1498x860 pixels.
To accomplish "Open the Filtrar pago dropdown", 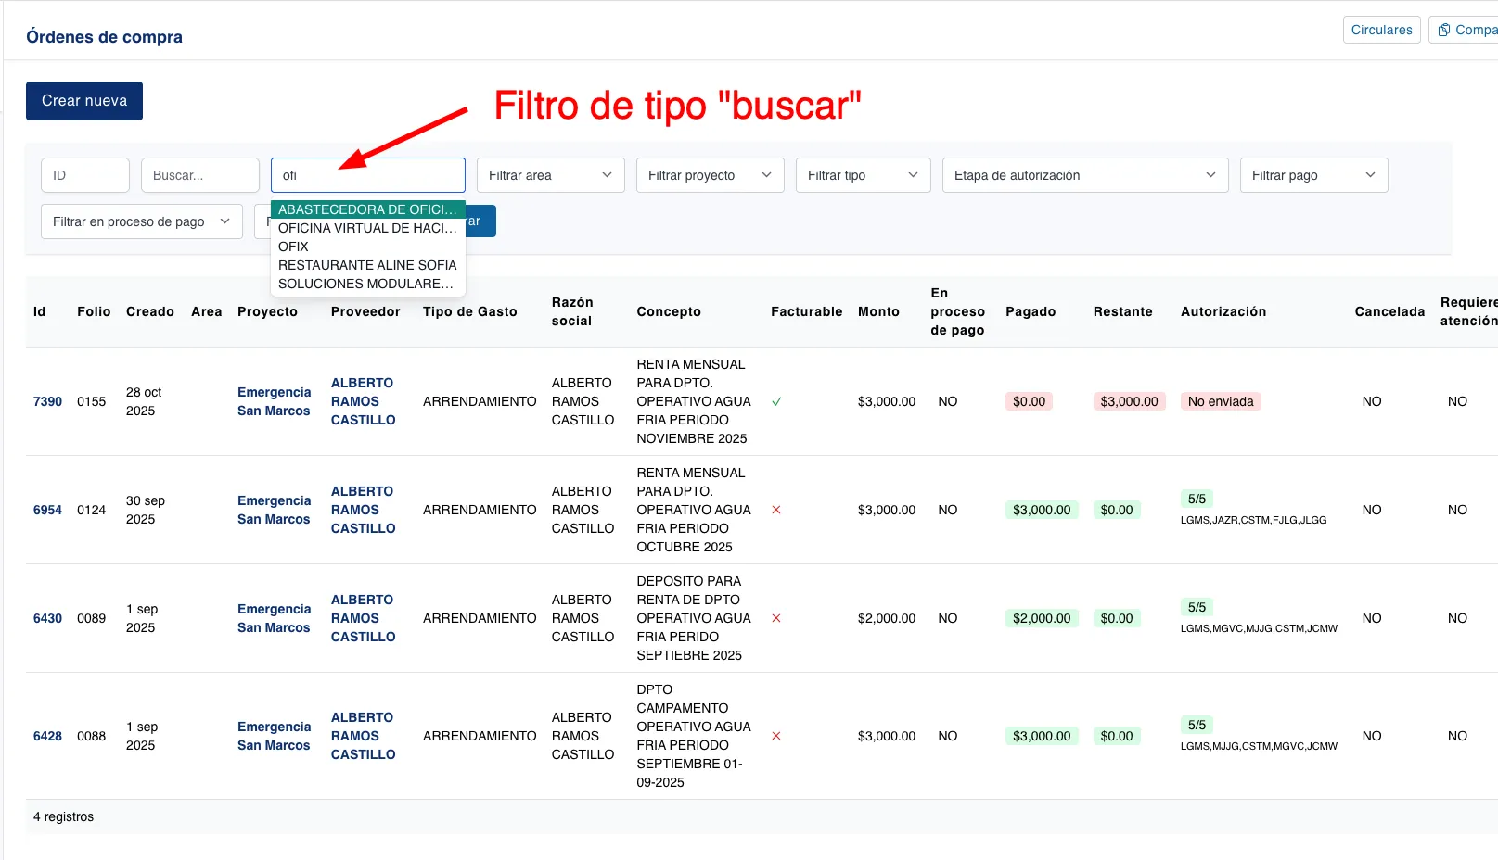I will coord(1312,175).
